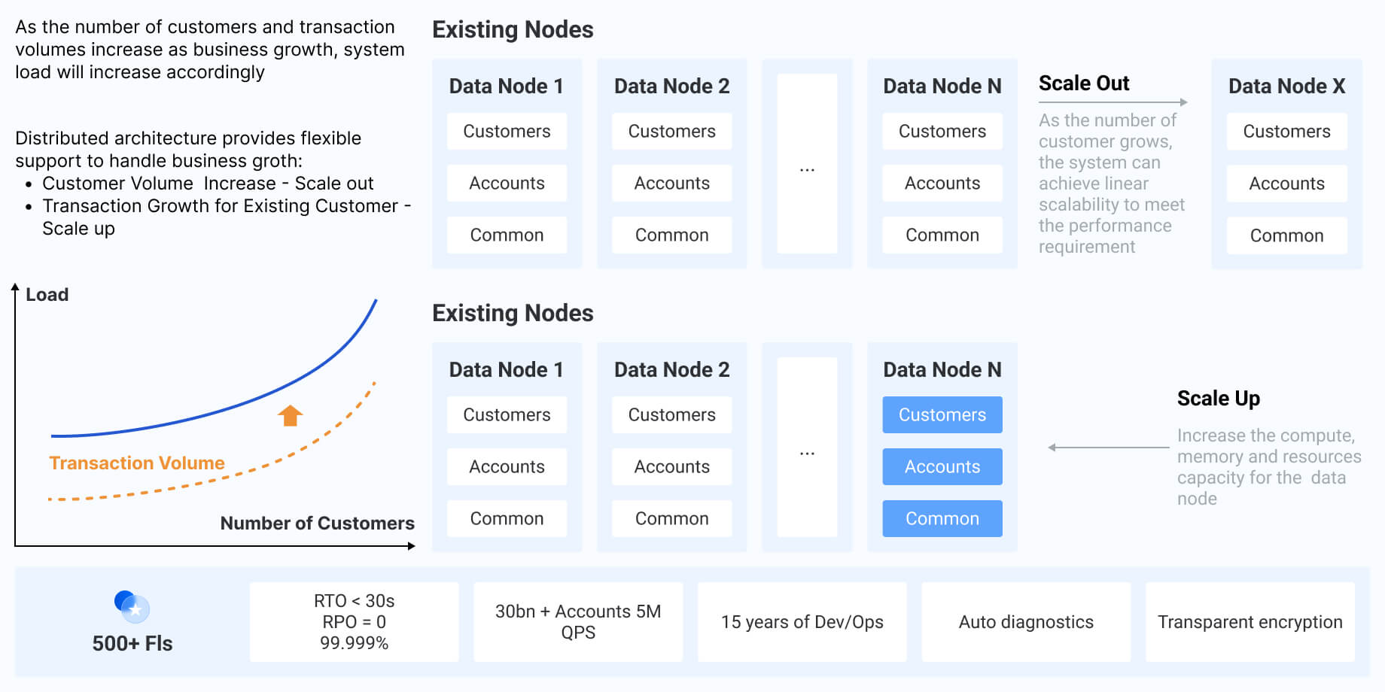Click the Scale Out arrow line

pos(1113,102)
